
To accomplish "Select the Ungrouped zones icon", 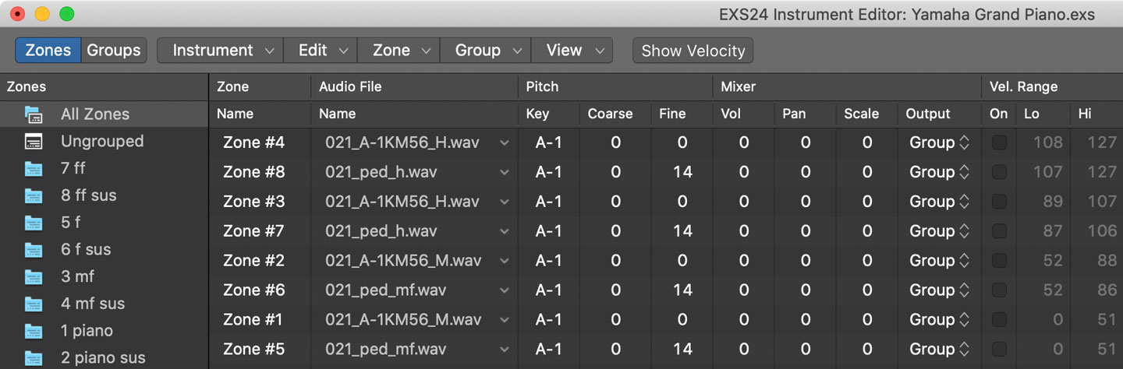I will (x=33, y=142).
